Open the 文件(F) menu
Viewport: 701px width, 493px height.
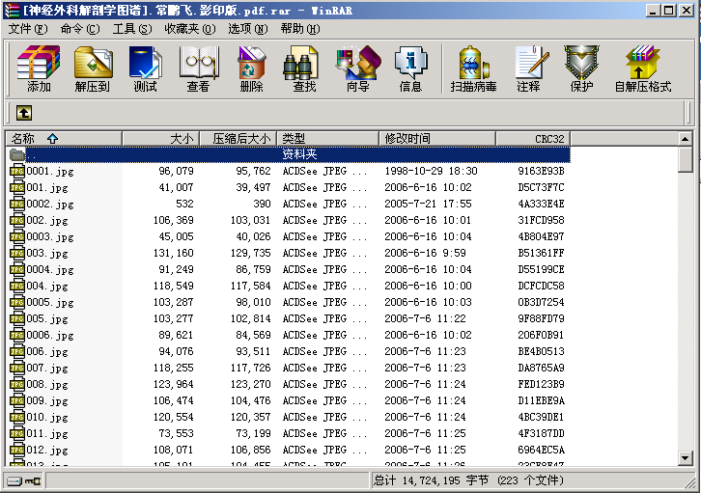27,29
